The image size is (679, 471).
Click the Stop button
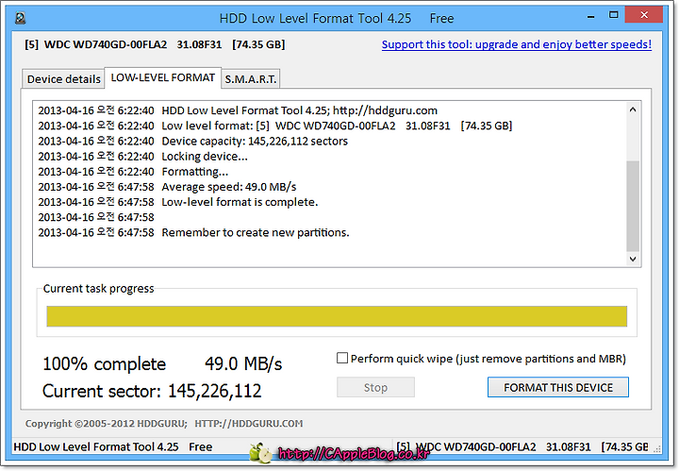[375, 387]
